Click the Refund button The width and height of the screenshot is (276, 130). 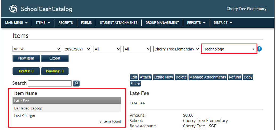coord(235,77)
